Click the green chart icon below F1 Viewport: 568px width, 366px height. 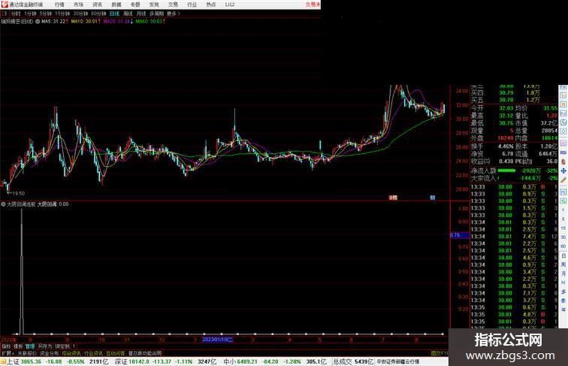pyautogui.click(x=563, y=201)
